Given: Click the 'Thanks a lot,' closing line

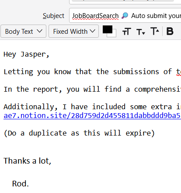Looking at the screenshot, I should point(28,161).
